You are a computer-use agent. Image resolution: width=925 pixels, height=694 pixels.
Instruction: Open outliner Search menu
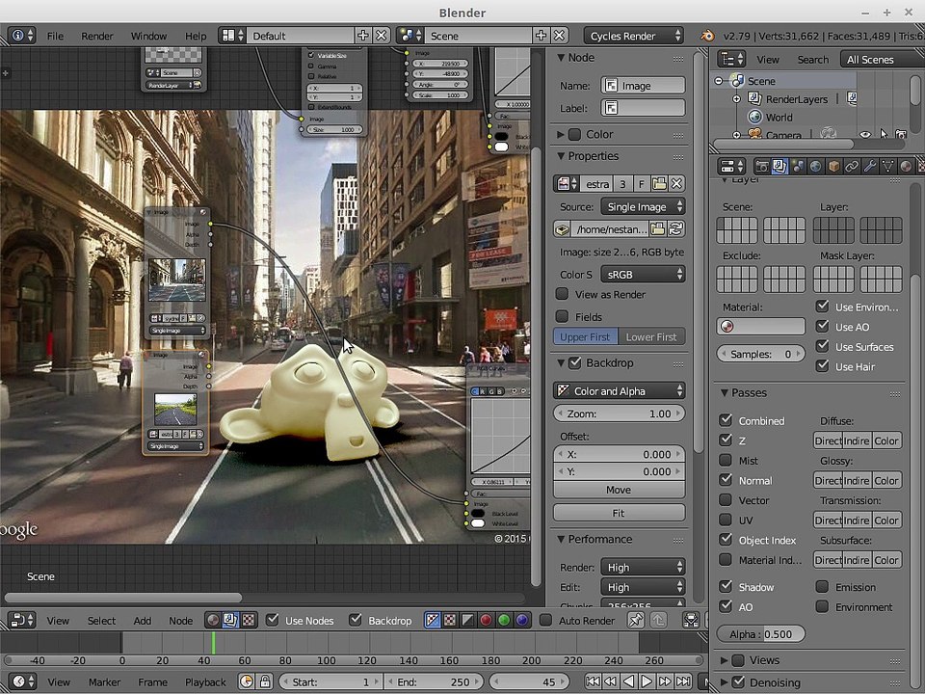[x=813, y=60]
